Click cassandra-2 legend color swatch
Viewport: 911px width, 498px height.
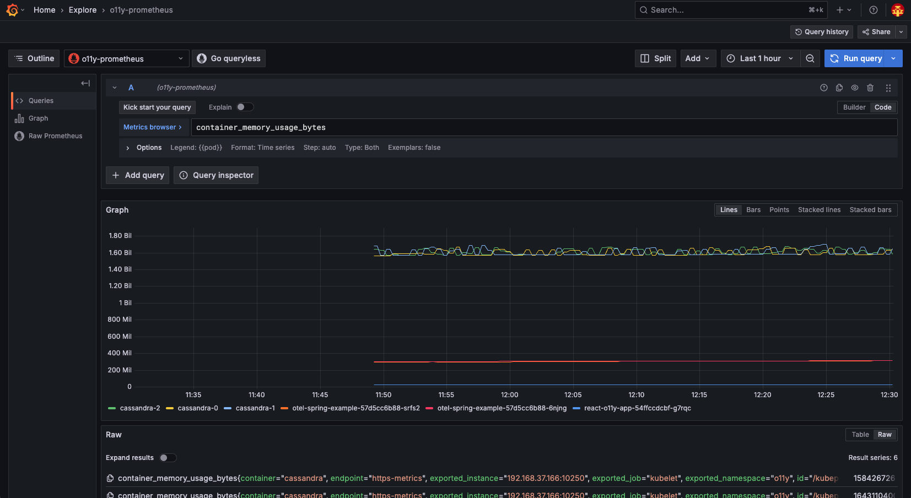pos(112,408)
